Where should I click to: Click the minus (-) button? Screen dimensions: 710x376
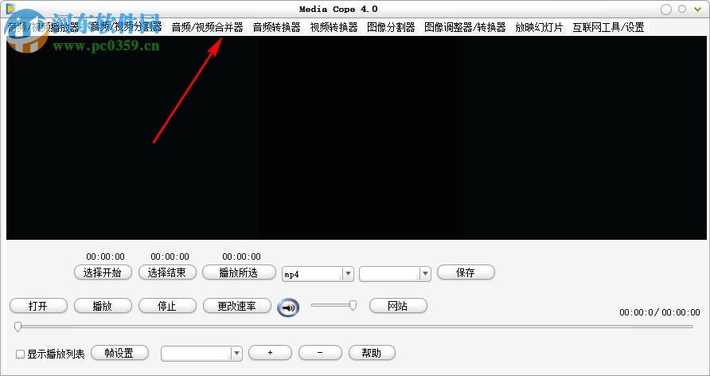click(320, 352)
